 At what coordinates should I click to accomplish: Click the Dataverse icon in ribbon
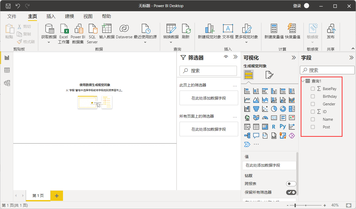[124, 29]
